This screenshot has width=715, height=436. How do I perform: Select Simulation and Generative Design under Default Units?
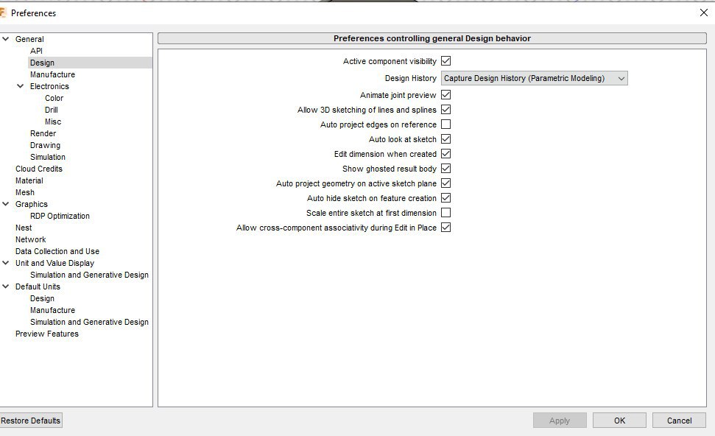click(89, 322)
